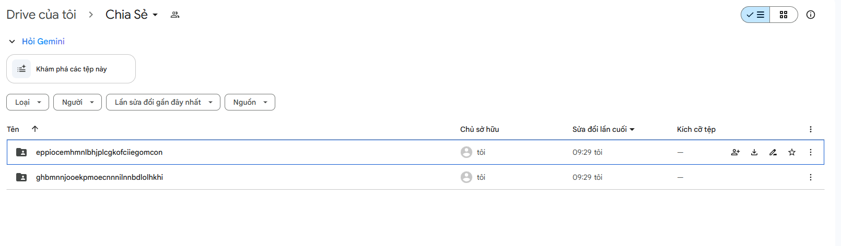841x246 pixels.
Task: Open the Chia Sẻ folder dropdown menu
Action: click(132, 15)
